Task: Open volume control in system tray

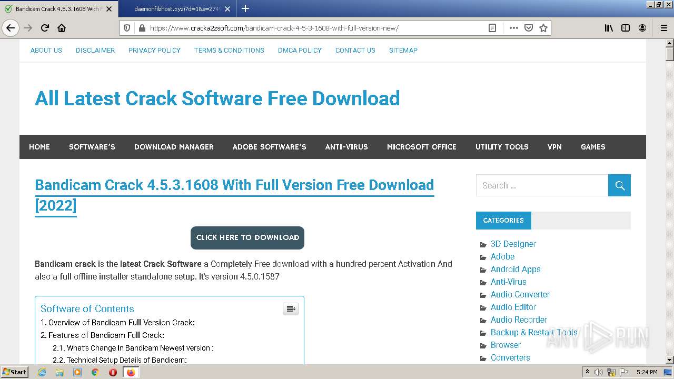Action: tap(599, 372)
